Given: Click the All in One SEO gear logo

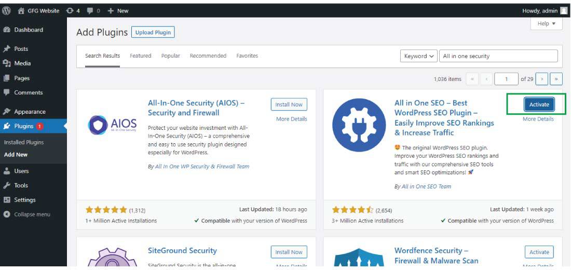Looking at the screenshot, I should (x=359, y=125).
